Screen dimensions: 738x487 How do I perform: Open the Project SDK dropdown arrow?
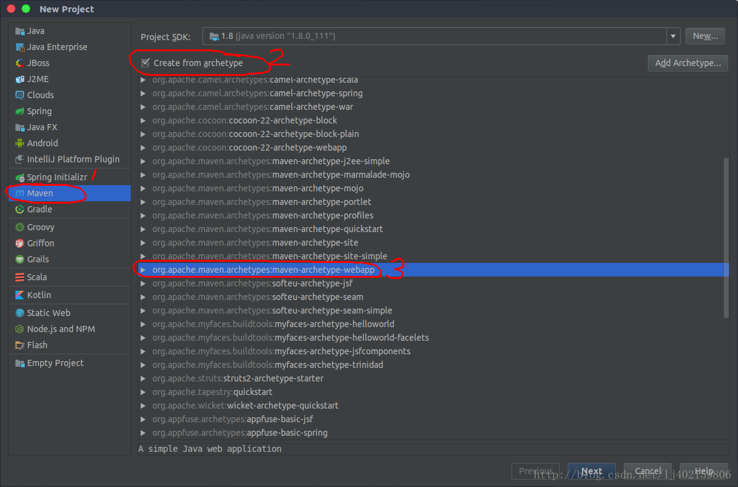pyautogui.click(x=673, y=36)
